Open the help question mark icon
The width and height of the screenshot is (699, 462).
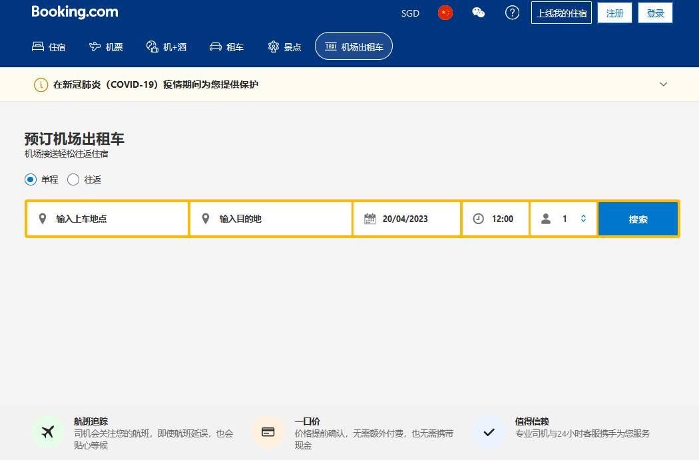click(x=512, y=13)
